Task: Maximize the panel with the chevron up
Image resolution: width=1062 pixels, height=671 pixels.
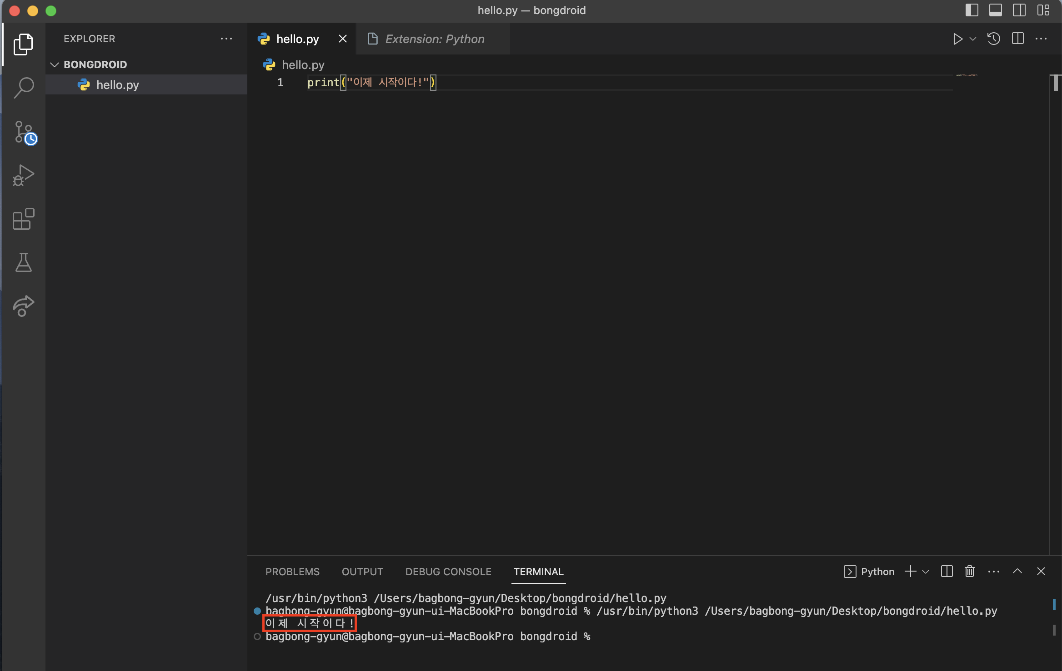Action: point(1017,571)
